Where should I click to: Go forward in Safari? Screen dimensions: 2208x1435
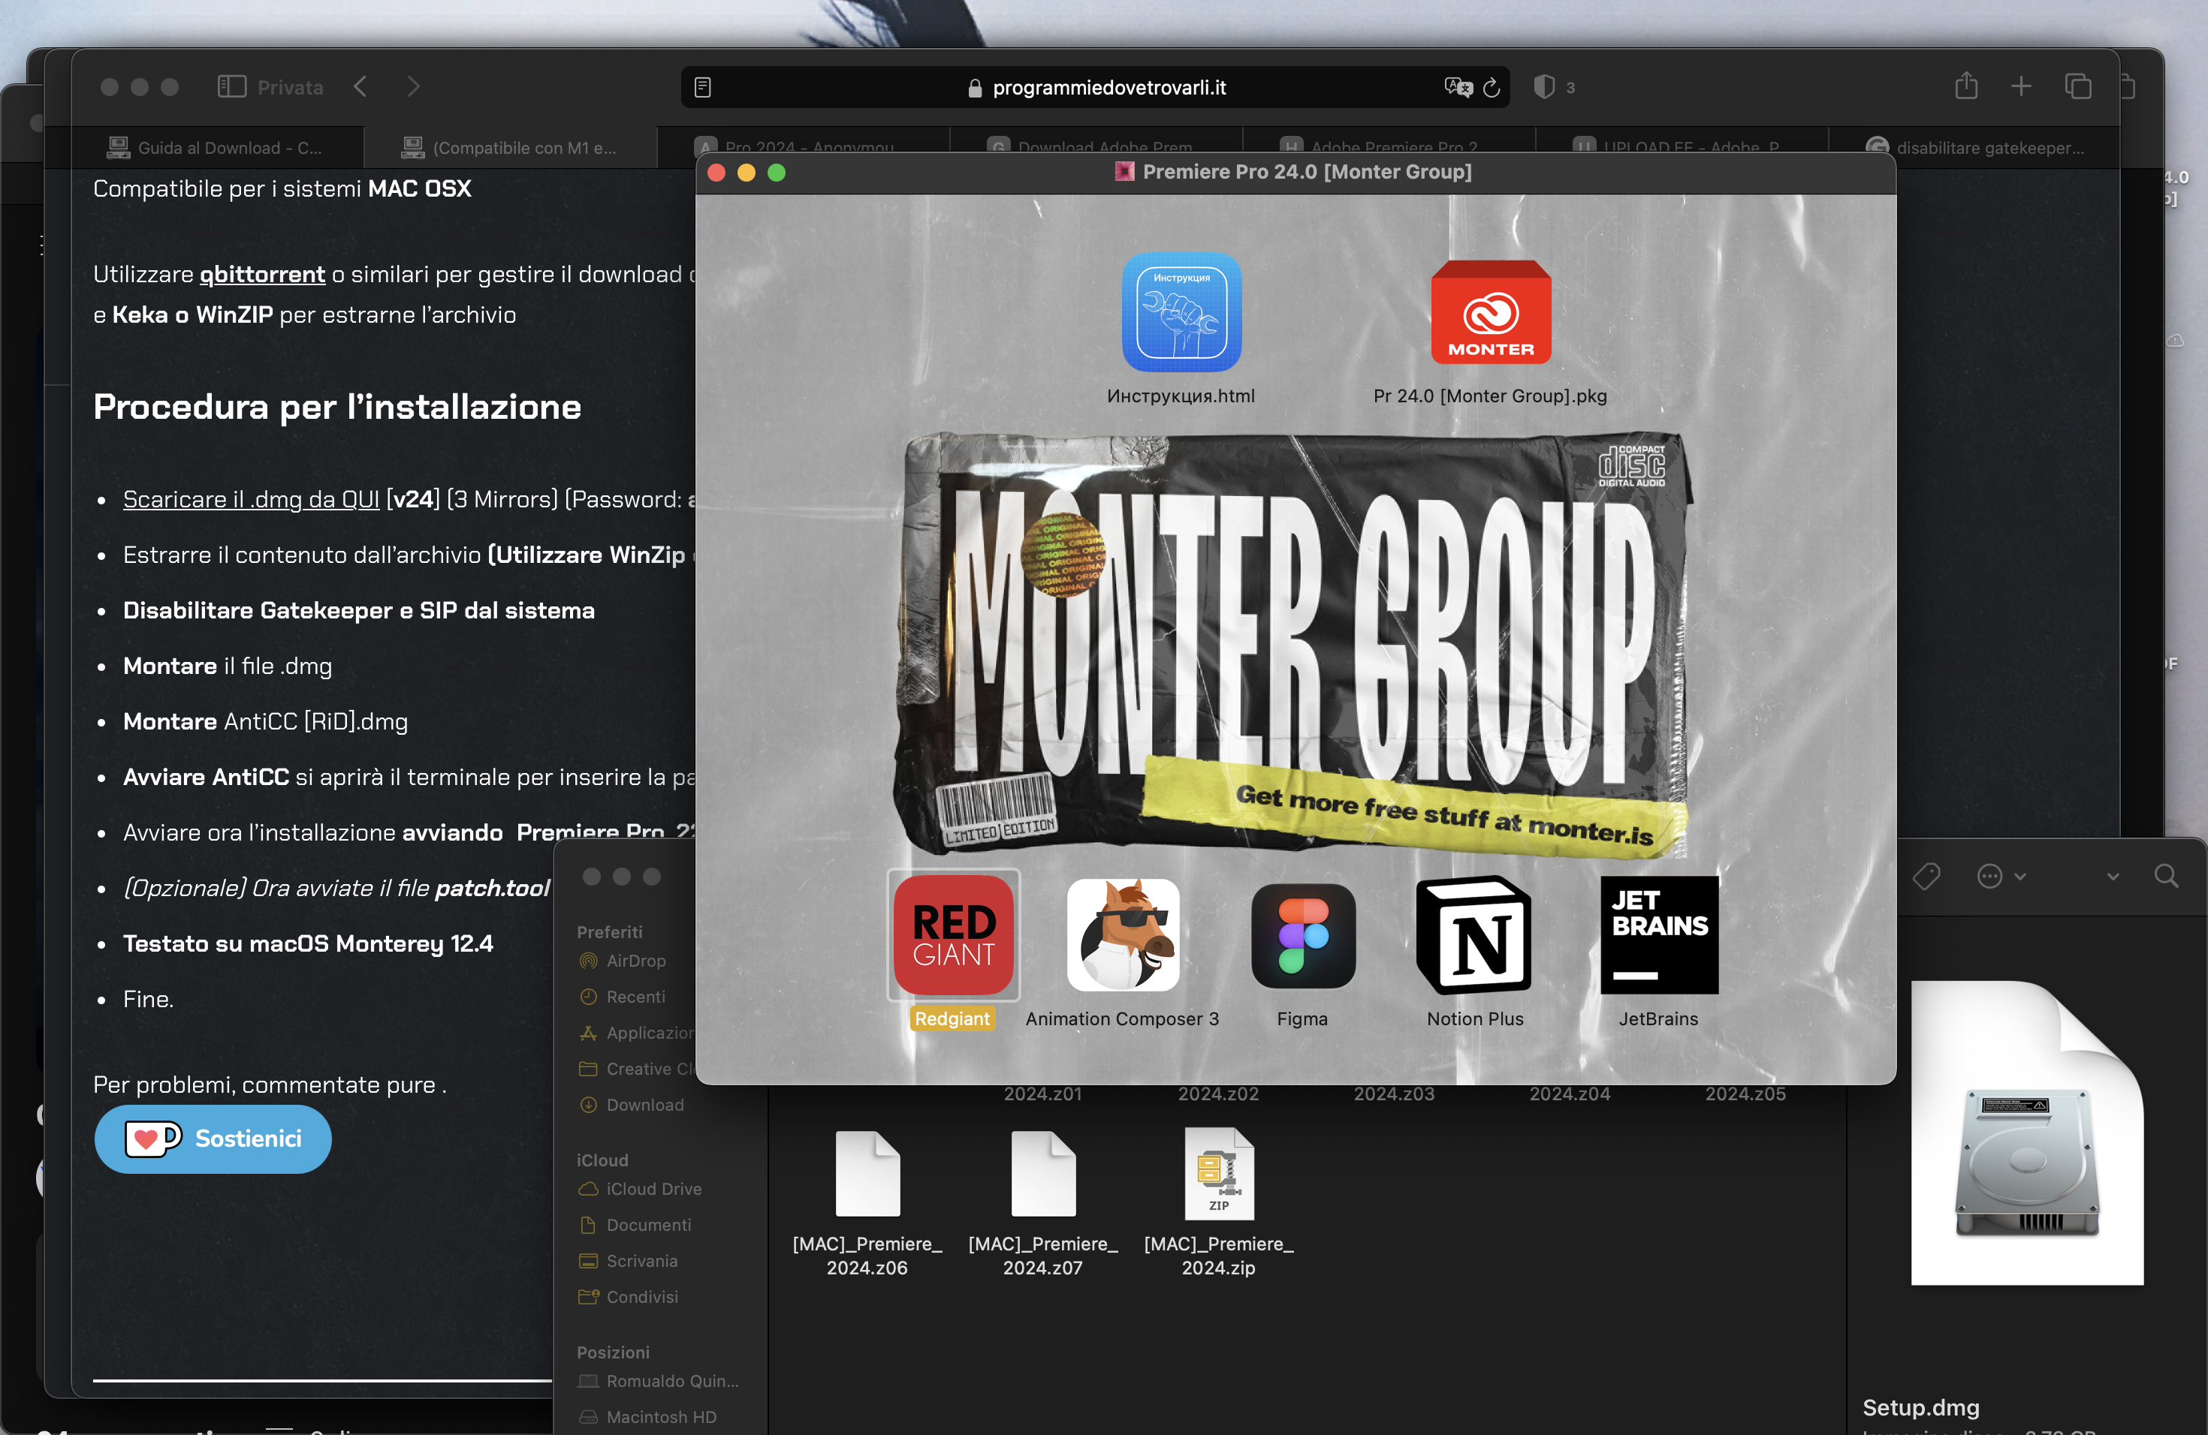414,87
